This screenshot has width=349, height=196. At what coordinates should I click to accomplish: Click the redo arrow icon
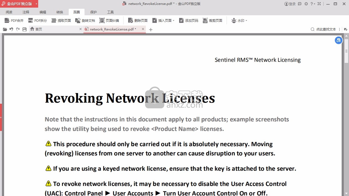[18, 29]
